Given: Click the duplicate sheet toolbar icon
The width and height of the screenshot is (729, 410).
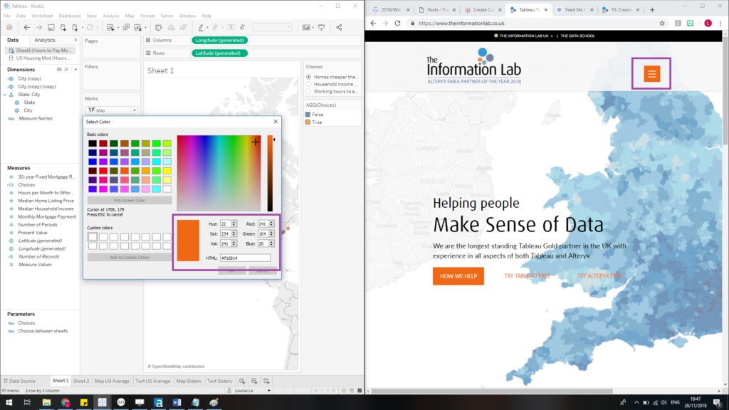Looking at the screenshot, I should 125,28.
